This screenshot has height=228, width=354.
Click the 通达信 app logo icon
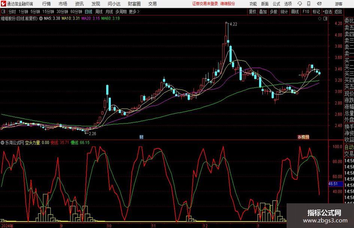tap(3, 4)
